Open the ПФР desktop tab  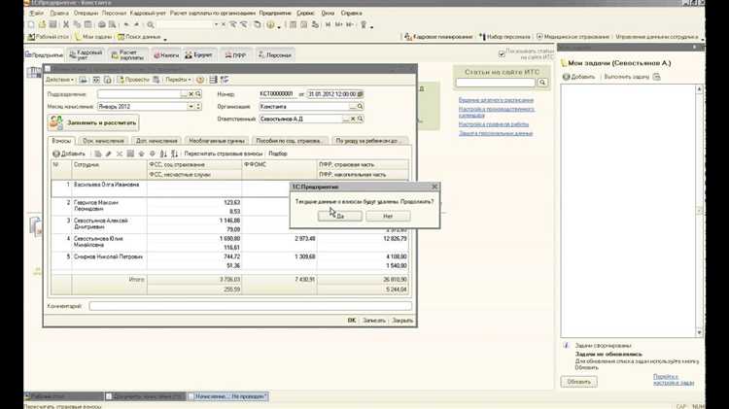pyautogui.click(x=236, y=54)
